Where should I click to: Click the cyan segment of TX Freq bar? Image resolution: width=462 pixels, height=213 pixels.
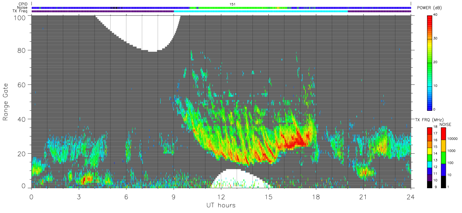(261, 11)
